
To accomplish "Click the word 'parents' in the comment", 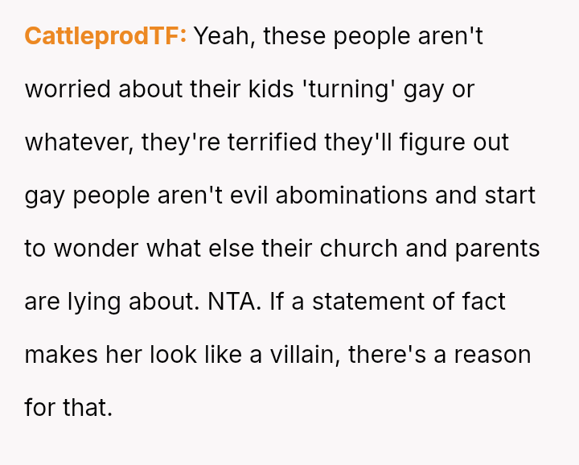I will coord(497,249).
